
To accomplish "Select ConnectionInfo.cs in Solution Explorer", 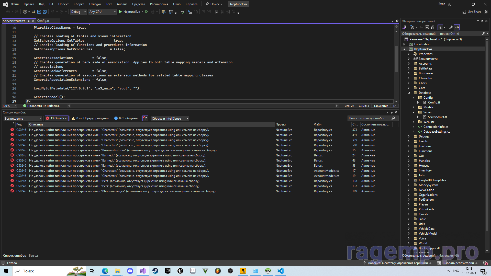I will coord(436,127).
